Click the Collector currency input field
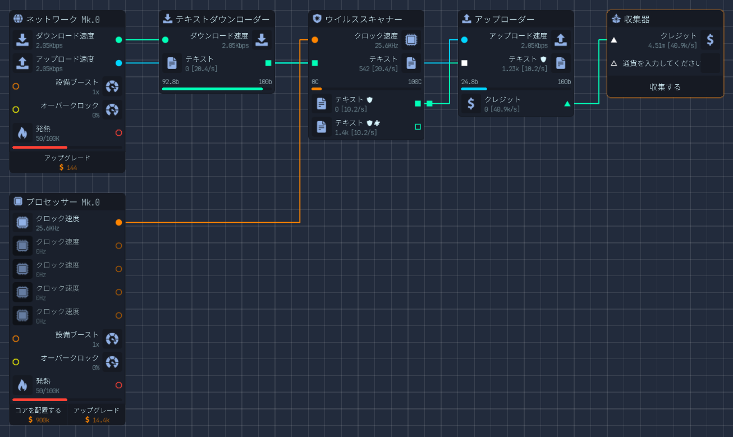This screenshot has width=733, height=437. pos(662,63)
